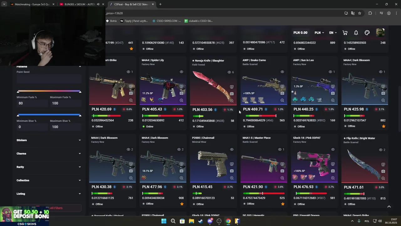Viewport: 401px width, 226px height.
Task: Open Flip Knife Bright Water listing title
Action: click(x=359, y=138)
